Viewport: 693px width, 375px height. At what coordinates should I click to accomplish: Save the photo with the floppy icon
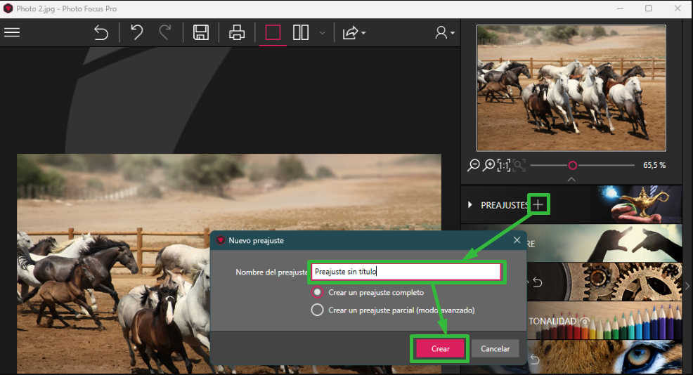click(x=201, y=33)
